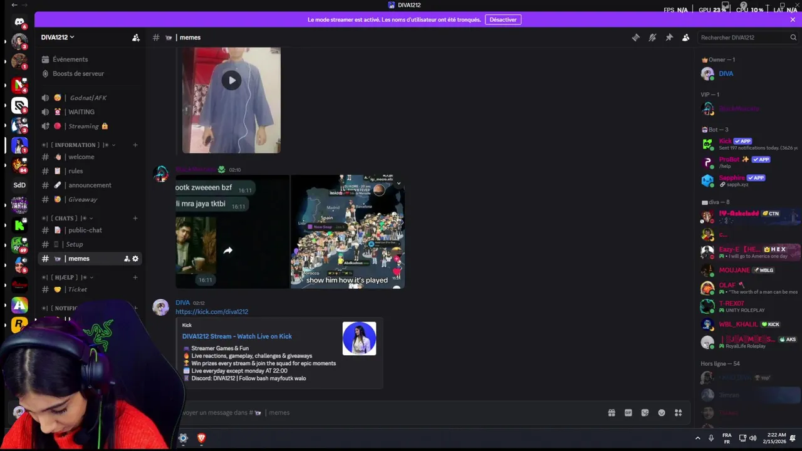Show hidden system tray icons chevron
Screen dimensions: 802x451
(697, 438)
